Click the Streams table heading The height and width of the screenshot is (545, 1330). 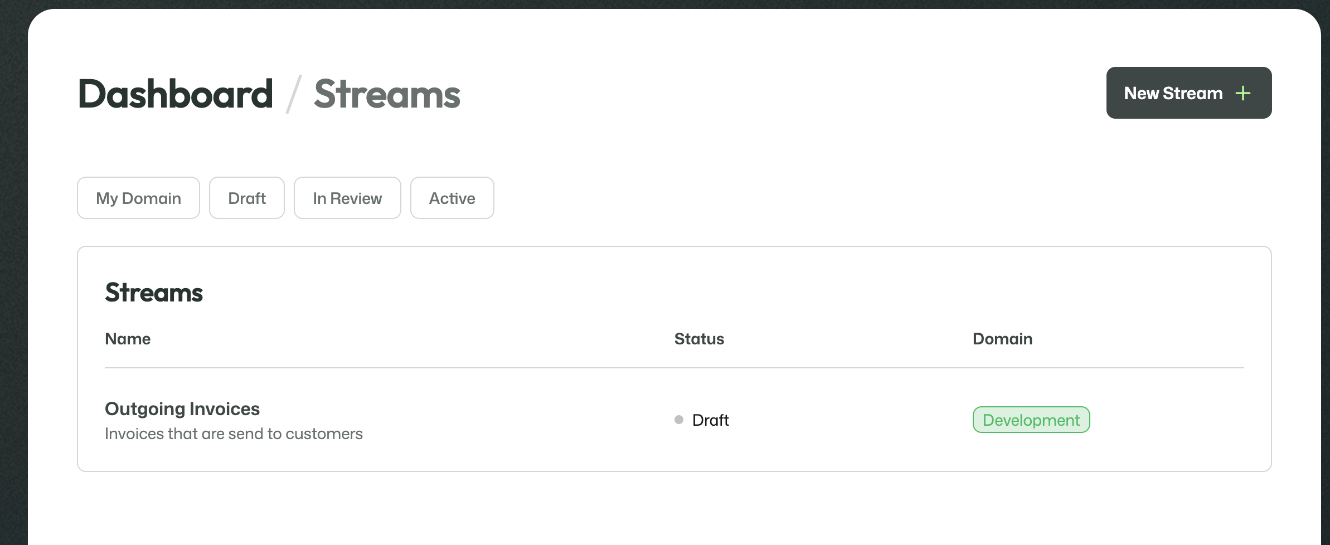pos(154,293)
